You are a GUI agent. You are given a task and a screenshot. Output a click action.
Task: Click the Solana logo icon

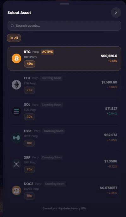16,111
